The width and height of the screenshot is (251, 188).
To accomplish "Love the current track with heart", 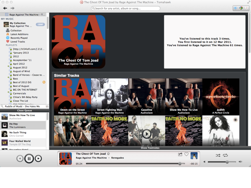I will (x=186, y=154).
